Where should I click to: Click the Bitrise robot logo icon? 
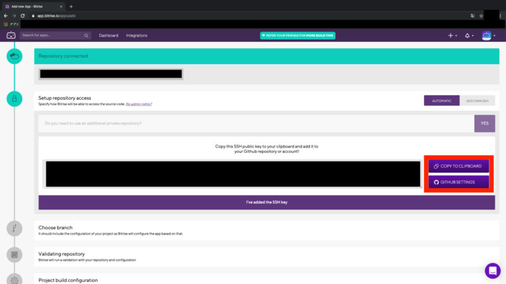pyautogui.click(x=11, y=35)
